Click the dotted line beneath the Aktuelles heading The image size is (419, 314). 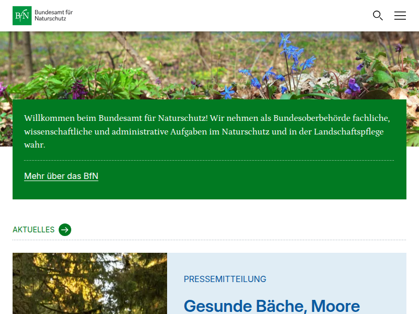[208, 240]
